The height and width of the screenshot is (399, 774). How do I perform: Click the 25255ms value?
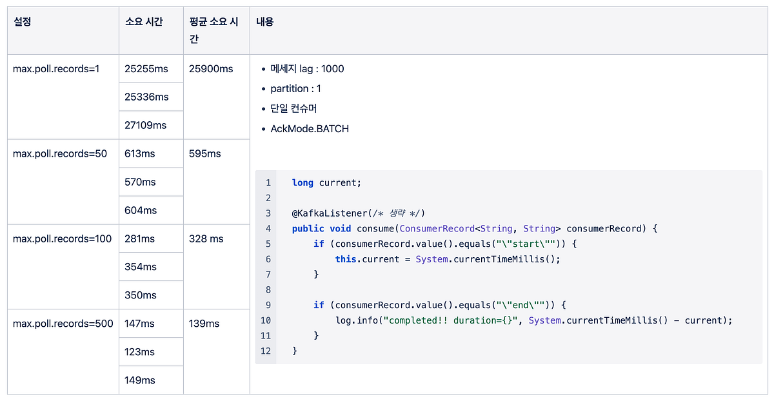point(146,69)
